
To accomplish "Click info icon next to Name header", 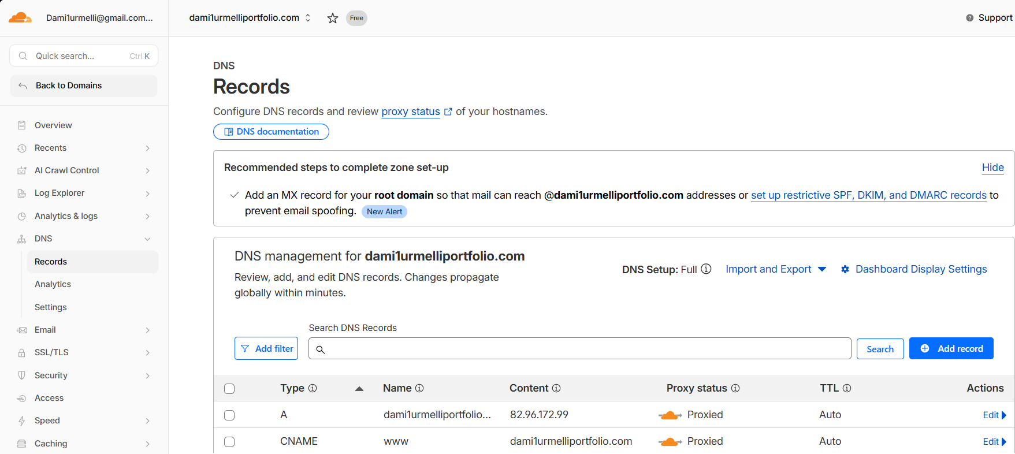I will pyautogui.click(x=419, y=388).
